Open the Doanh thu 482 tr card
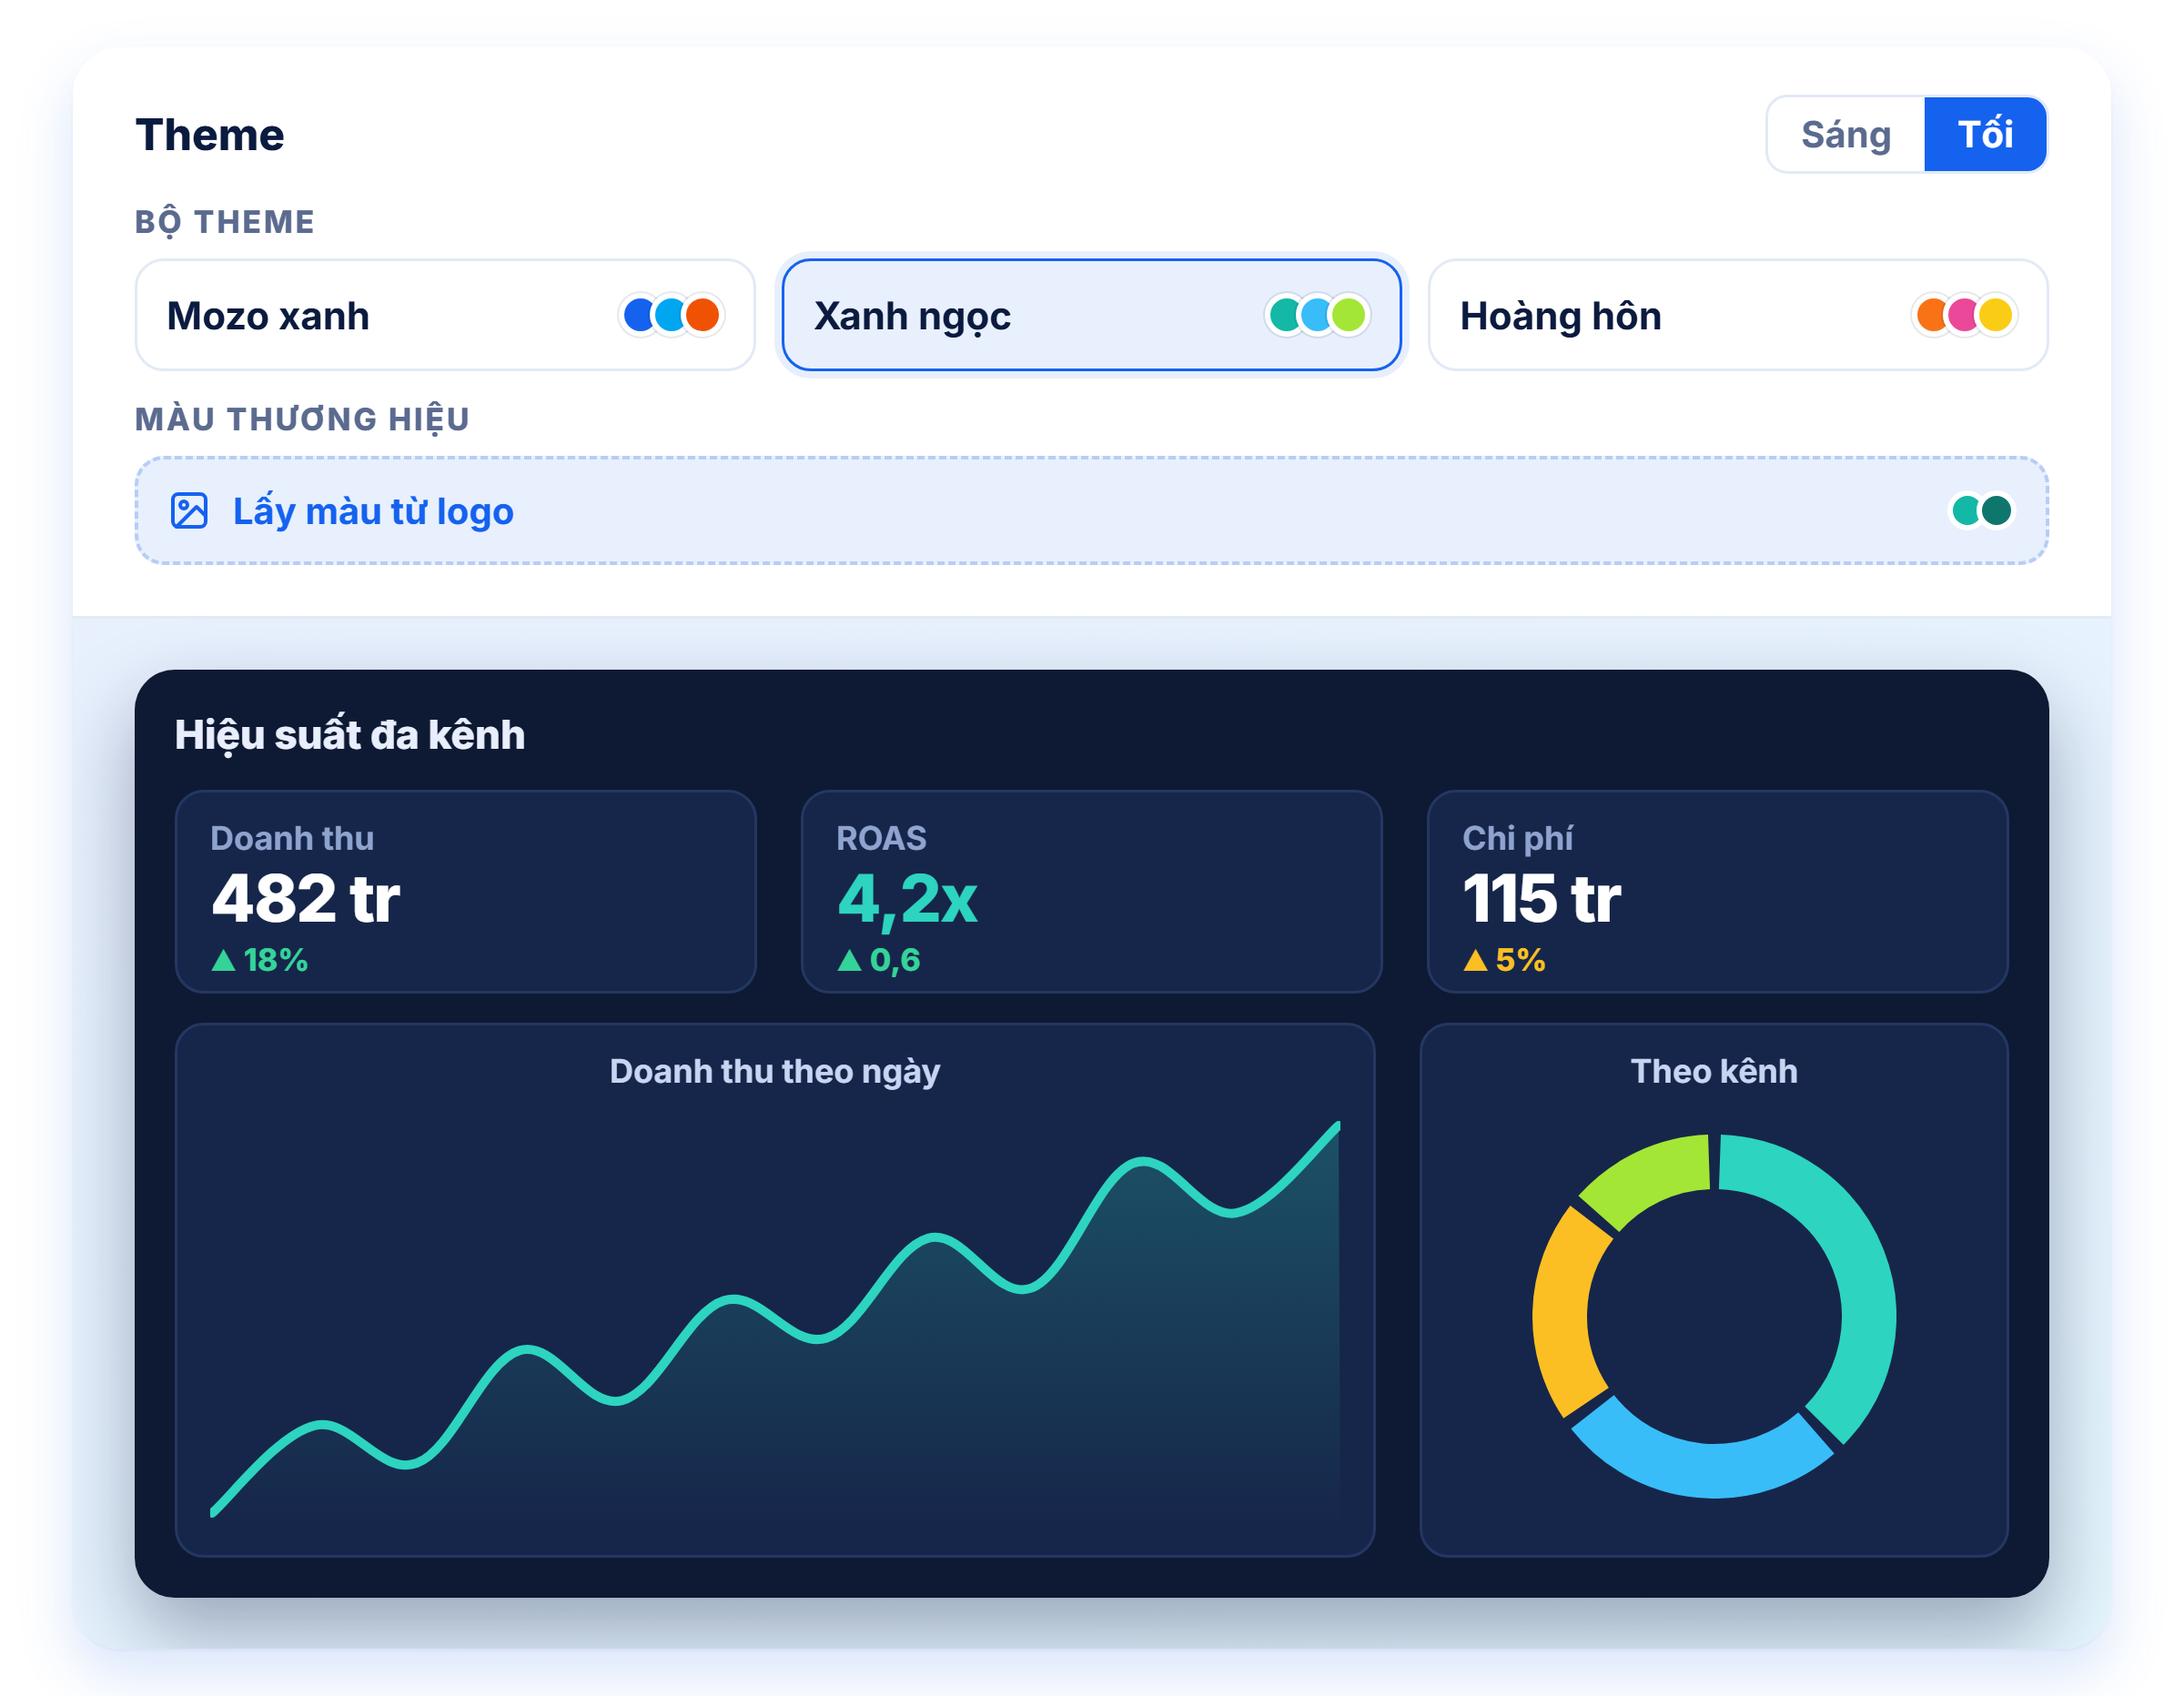 pos(466,892)
